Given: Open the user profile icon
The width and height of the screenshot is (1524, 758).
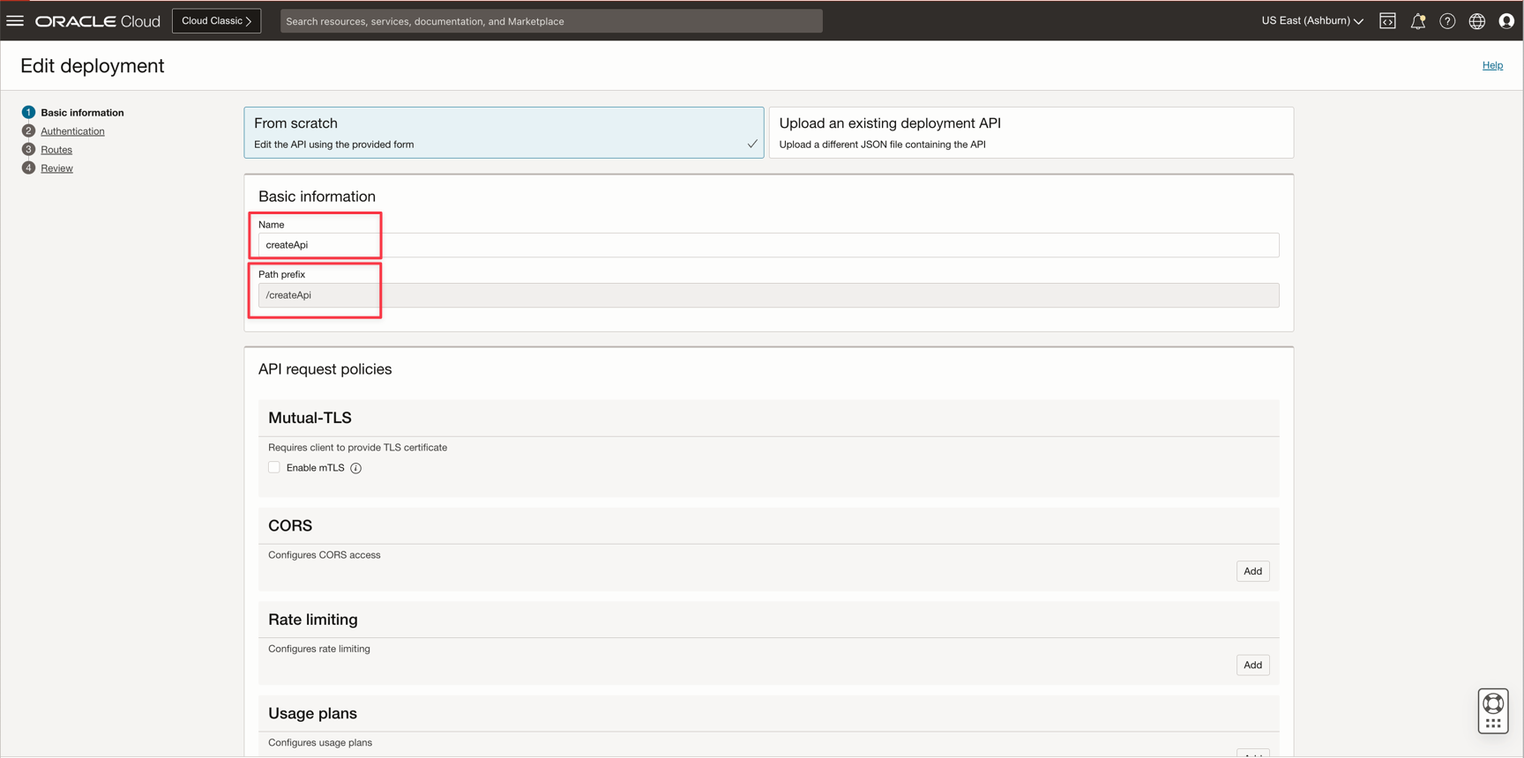Looking at the screenshot, I should [1506, 21].
